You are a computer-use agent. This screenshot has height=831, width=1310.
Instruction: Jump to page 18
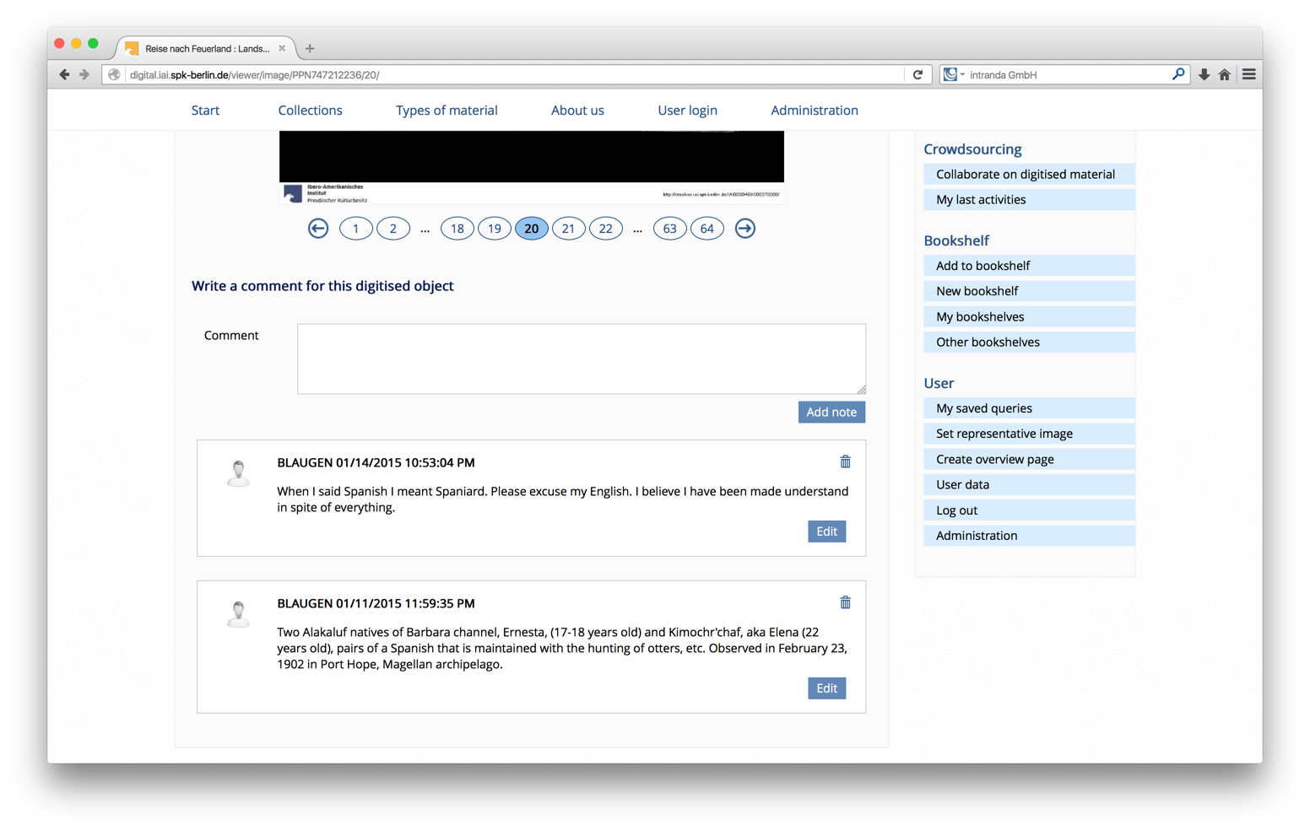click(457, 229)
